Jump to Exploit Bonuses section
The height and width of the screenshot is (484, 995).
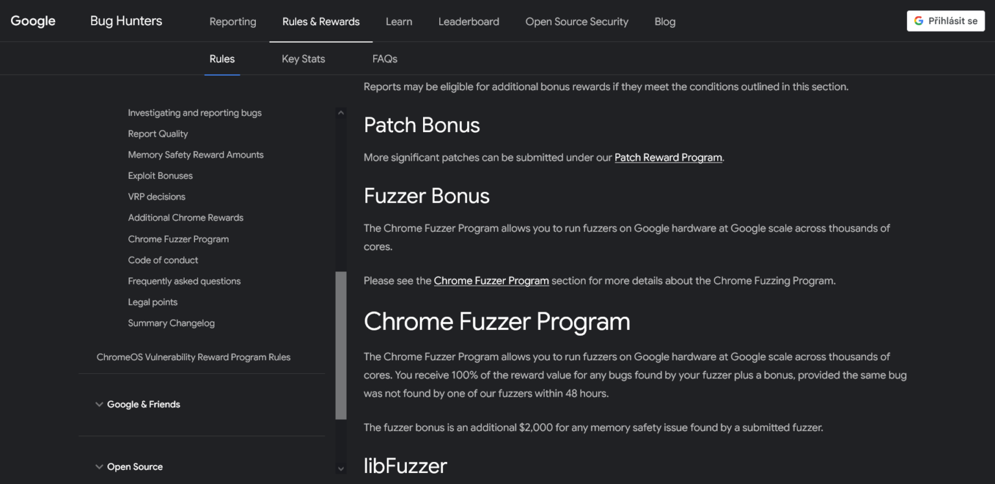(160, 176)
